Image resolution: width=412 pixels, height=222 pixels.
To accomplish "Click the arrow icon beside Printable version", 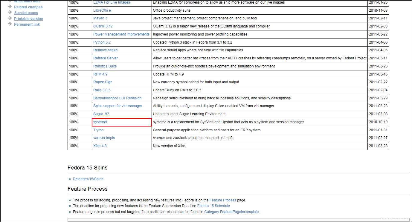I will (x=10, y=18).
